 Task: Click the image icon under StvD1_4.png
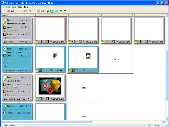point(136,42)
